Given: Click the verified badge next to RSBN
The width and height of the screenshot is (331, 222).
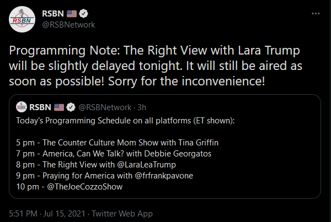Looking at the screenshot, I should pyautogui.click(x=83, y=14).
